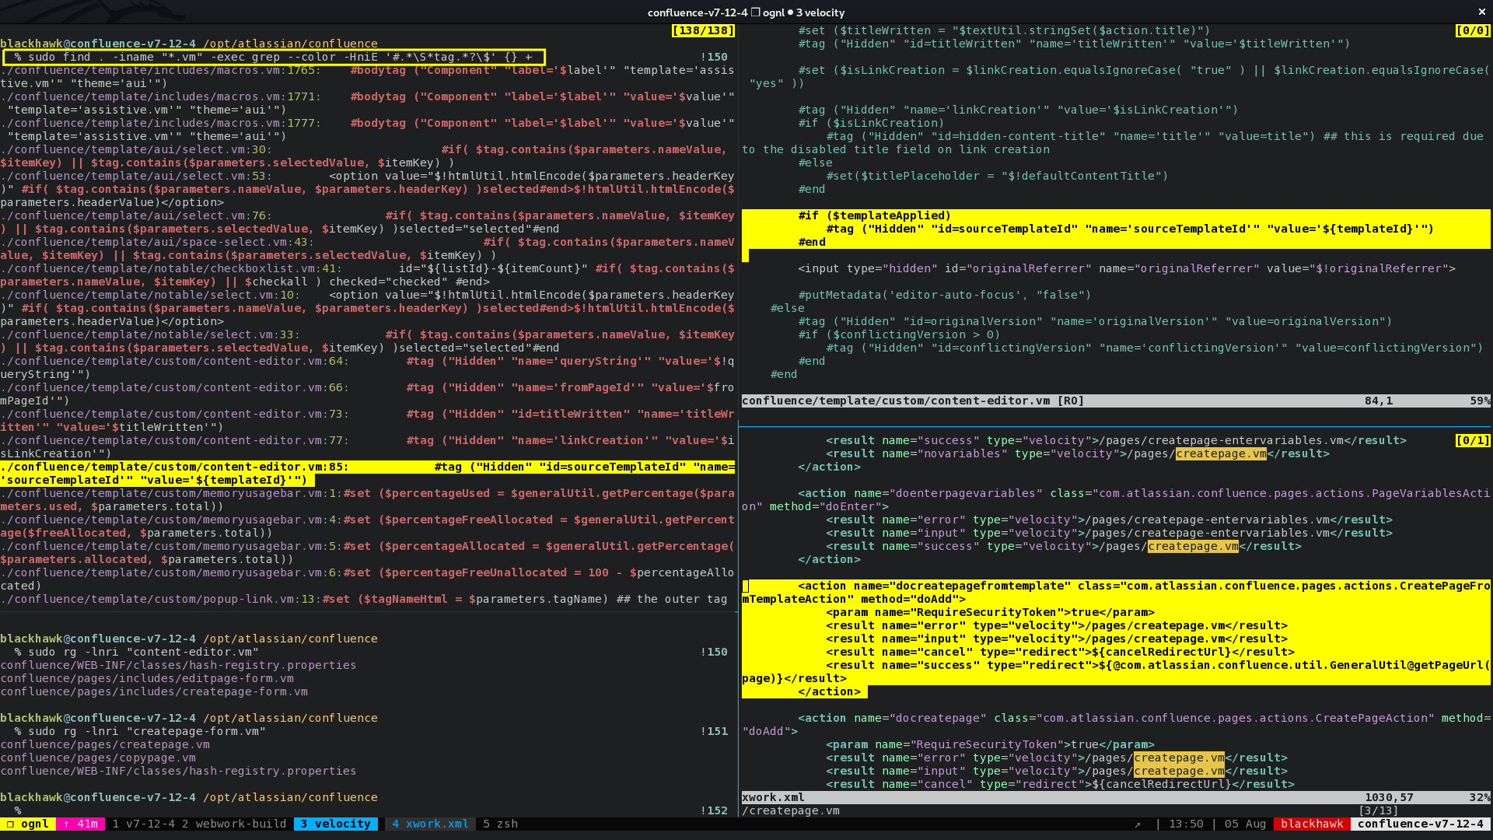Image resolution: width=1493 pixels, height=840 pixels.
Task: Click the highlighted #if ($templateApplied) line
Action: [x=874, y=215]
